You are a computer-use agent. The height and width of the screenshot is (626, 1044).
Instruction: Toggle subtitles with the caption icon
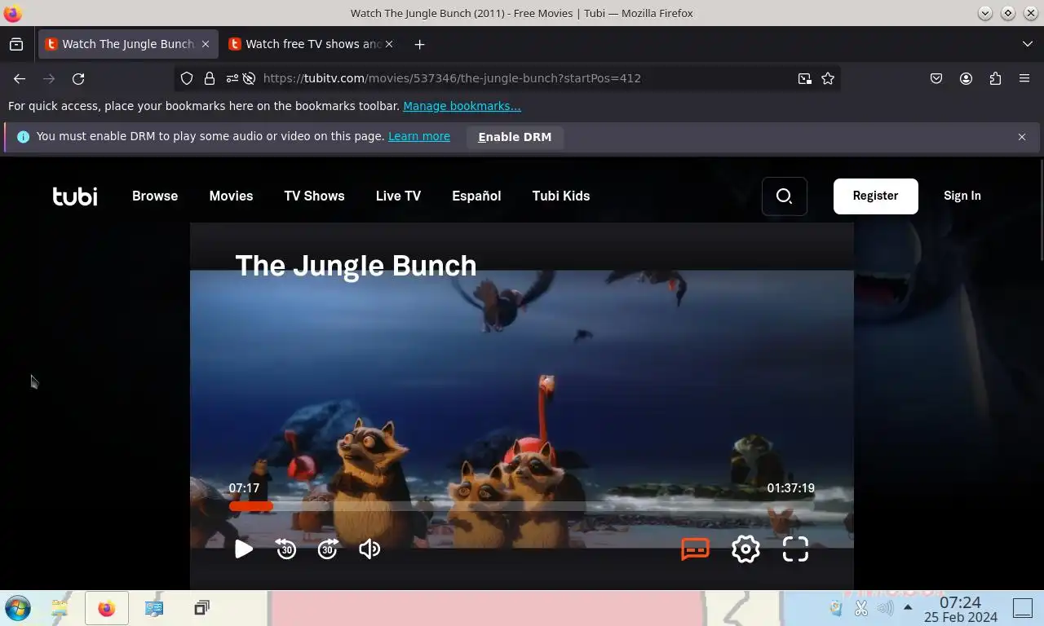tap(695, 549)
